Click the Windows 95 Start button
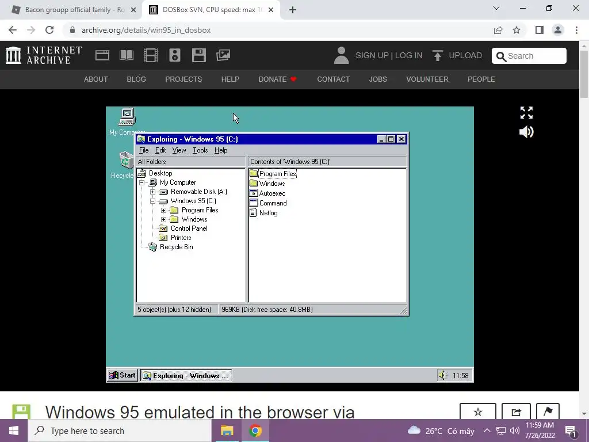589x442 pixels. click(122, 375)
